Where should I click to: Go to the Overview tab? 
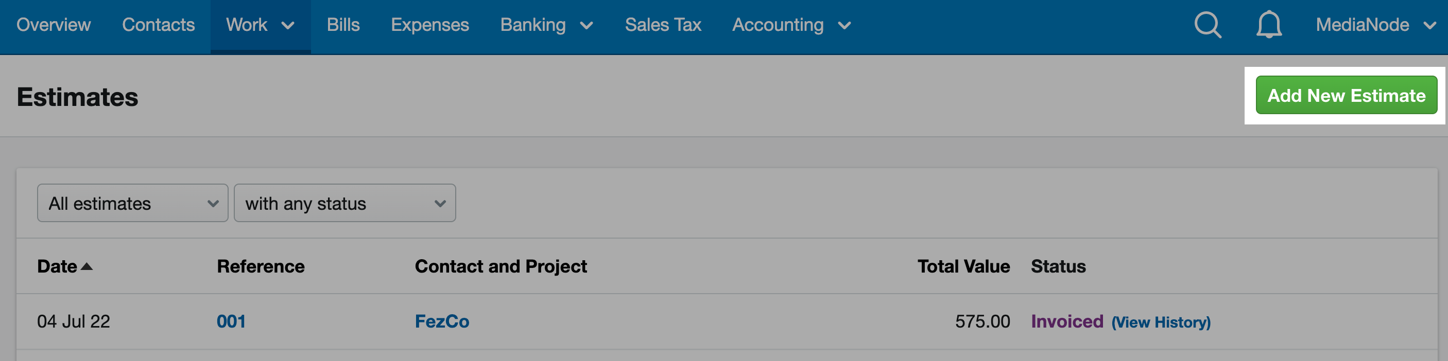pyautogui.click(x=54, y=25)
